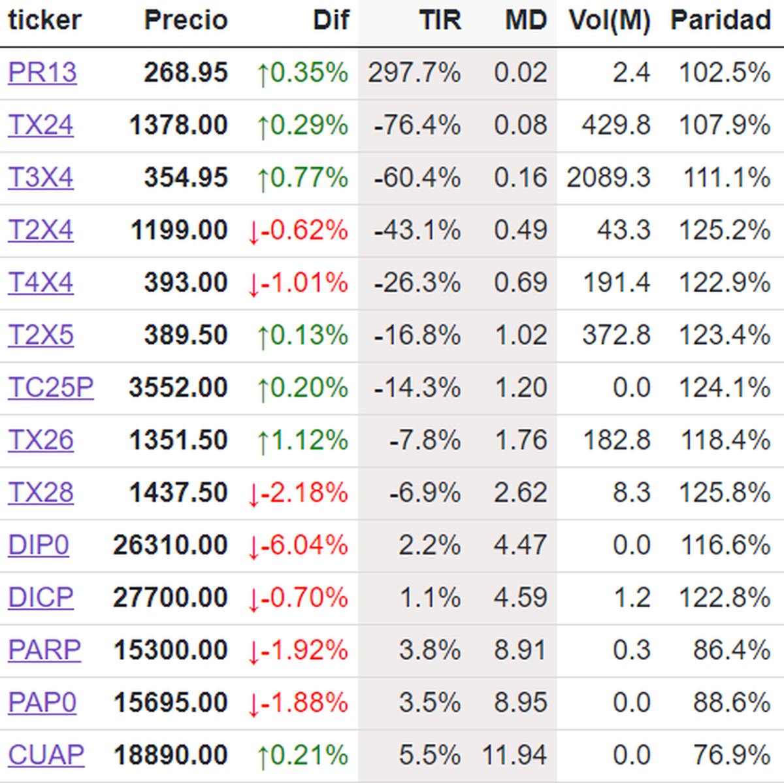The image size is (784, 783).
Task: Click the T3X4 ticker link
Action: (x=41, y=178)
